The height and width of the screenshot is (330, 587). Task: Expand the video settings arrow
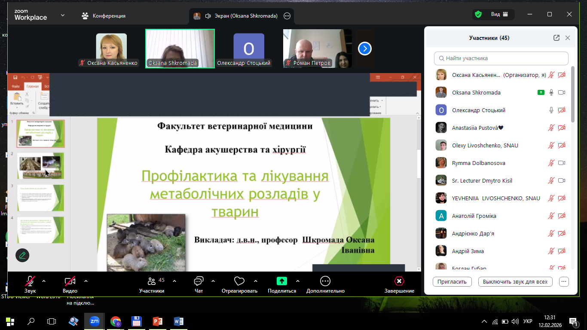[86, 281]
